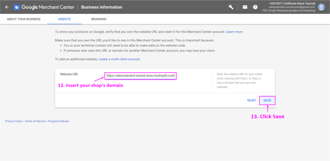
Task: Focus the Website URL text field
Action: point(140,75)
